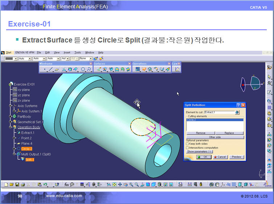Click the Element to cut input field

220,112
